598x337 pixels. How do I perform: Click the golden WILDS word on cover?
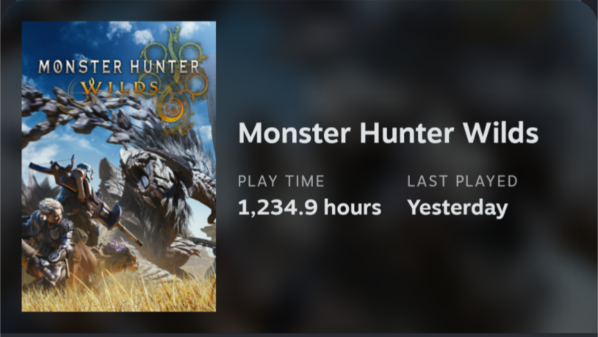click(119, 87)
